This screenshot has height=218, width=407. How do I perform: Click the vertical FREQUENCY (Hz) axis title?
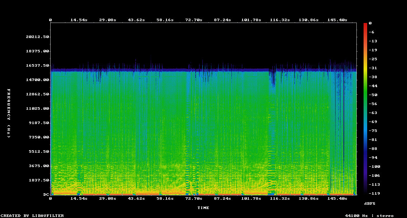point(9,113)
